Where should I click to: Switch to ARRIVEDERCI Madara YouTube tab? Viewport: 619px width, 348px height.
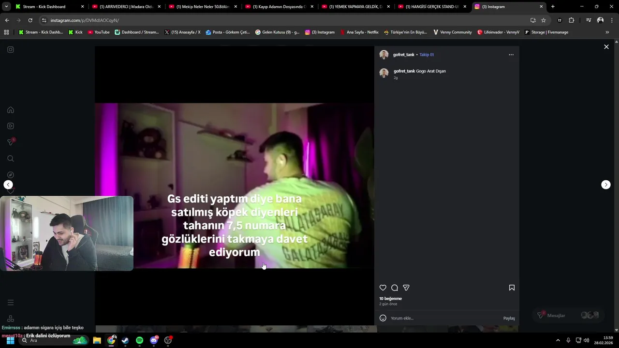(x=127, y=7)
